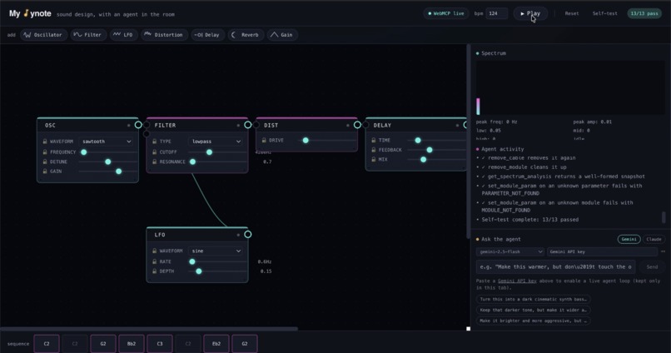Toggle the lock on OSC FREQUENCY

click(x=45, y=152)
